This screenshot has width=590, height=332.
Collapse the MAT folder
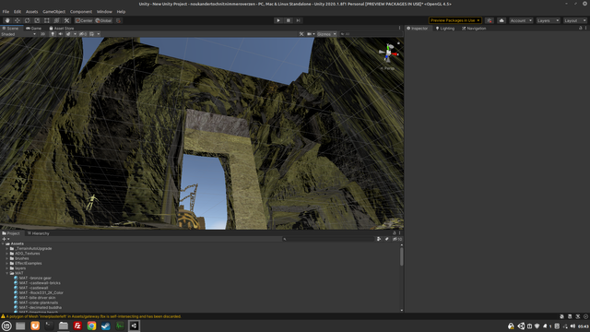point(7,273)
